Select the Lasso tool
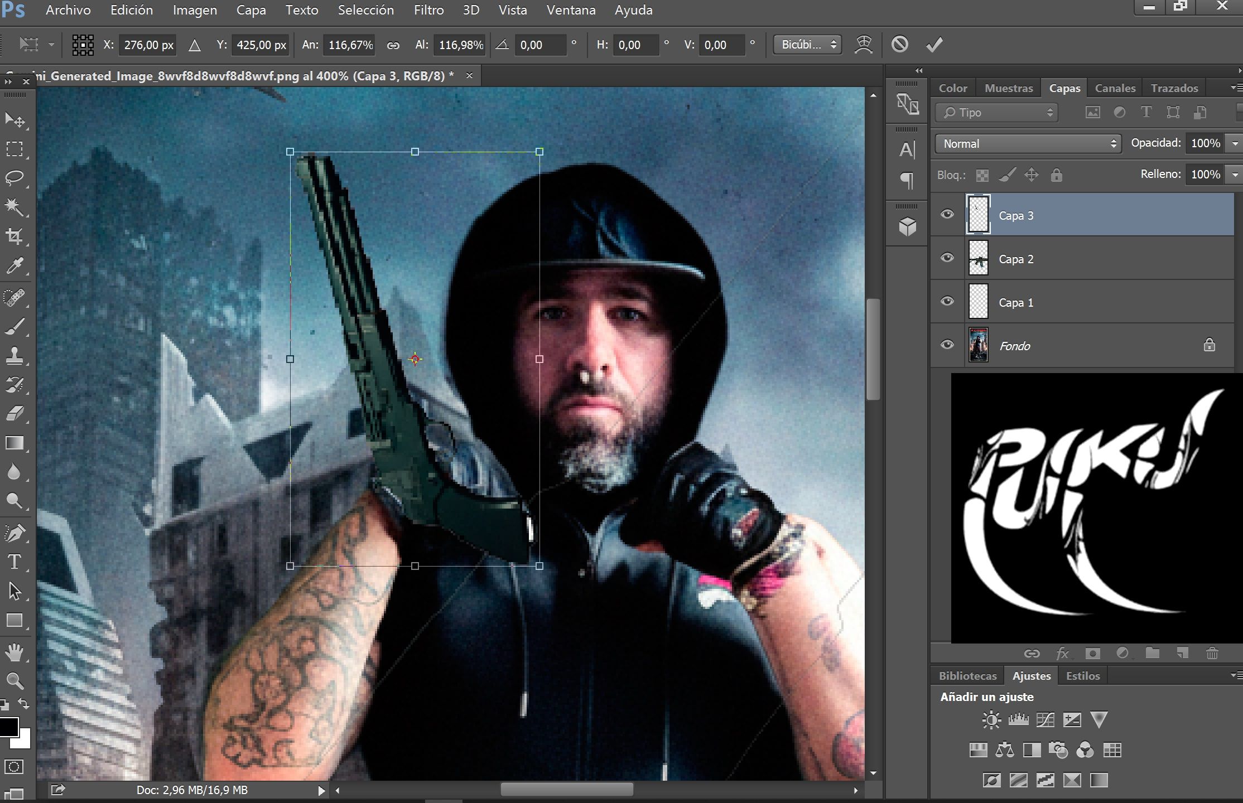The height and width of the screenshot is (803, 1243). coord(15,178)
